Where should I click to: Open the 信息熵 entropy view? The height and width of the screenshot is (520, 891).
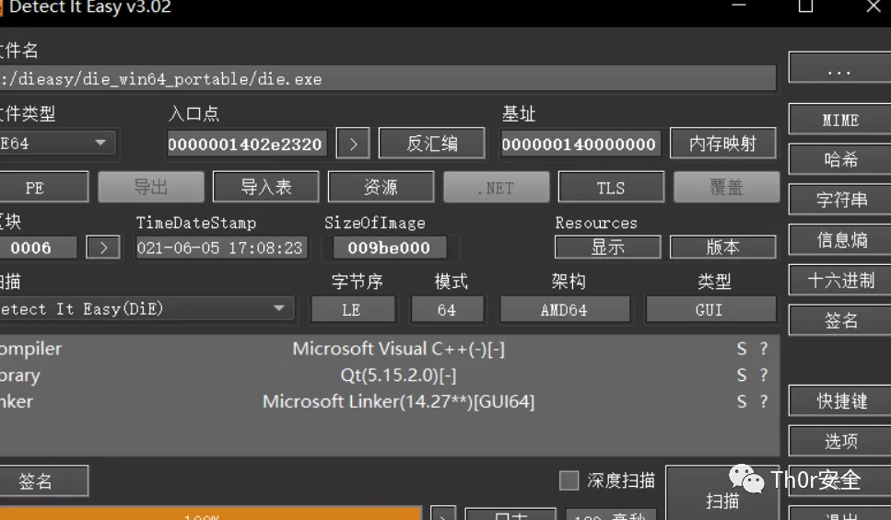839,239
